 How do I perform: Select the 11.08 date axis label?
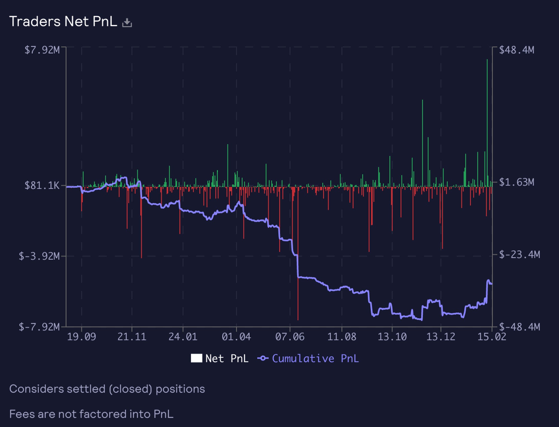(x=342, y=337)
